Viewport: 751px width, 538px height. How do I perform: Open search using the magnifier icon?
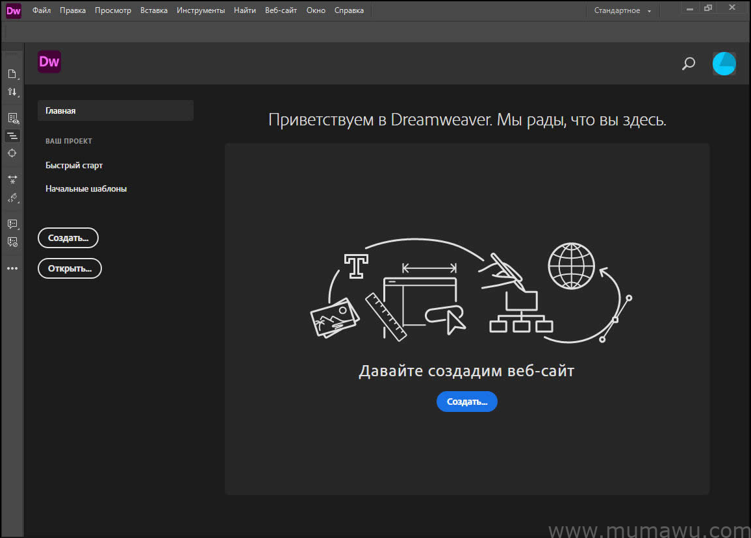(x=688, y=64)
